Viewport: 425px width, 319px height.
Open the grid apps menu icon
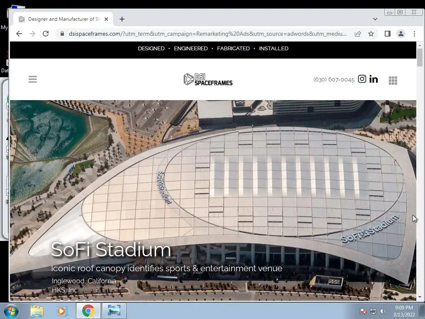[x=393, y=80]
